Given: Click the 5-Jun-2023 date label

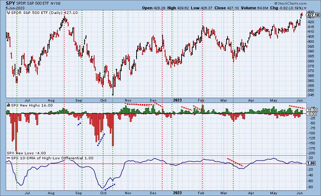Looking at the screenshot, I should 15,8.
